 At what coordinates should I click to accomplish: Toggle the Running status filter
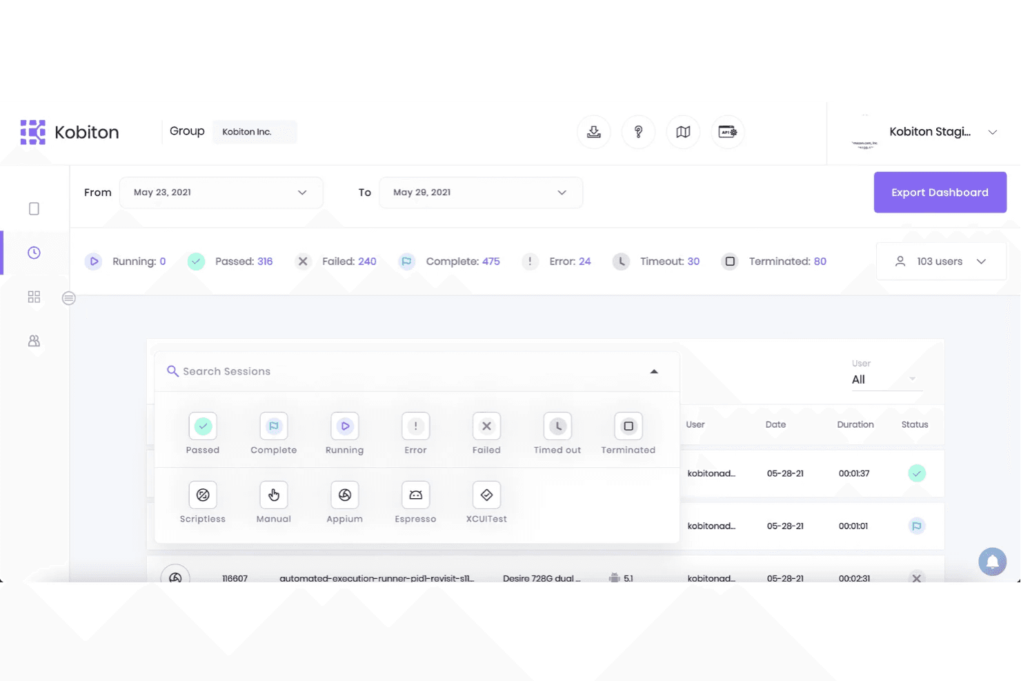345,426
